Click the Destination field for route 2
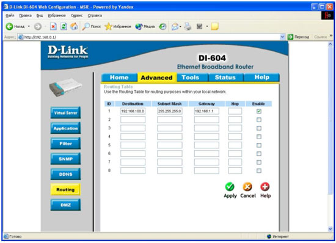This screenshot has width=336, height=243. point(133,120)
